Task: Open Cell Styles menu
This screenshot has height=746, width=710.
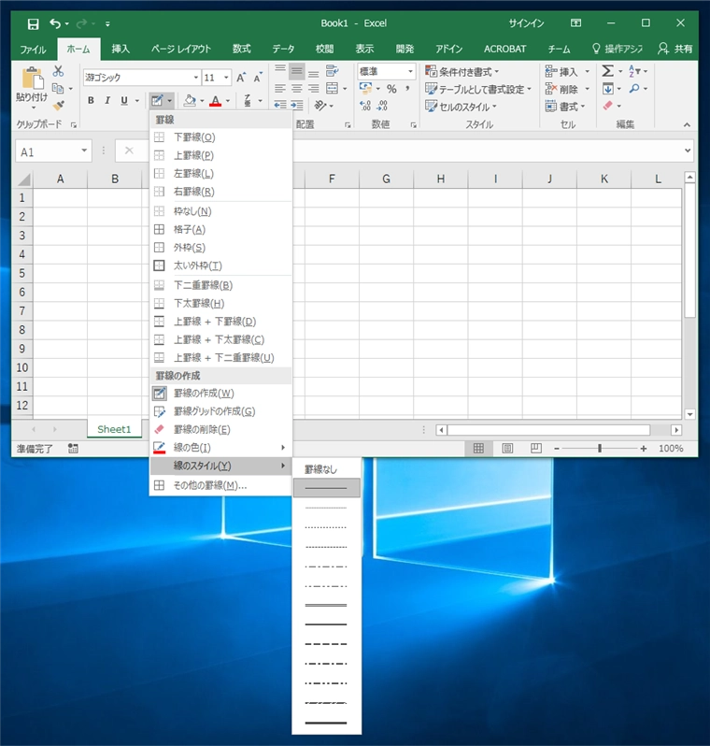Action: pos(461,107)
